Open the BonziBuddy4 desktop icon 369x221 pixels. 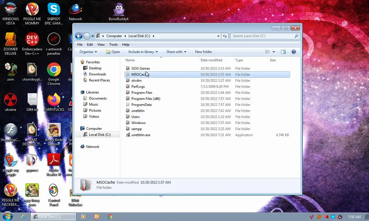pos(118,12)
